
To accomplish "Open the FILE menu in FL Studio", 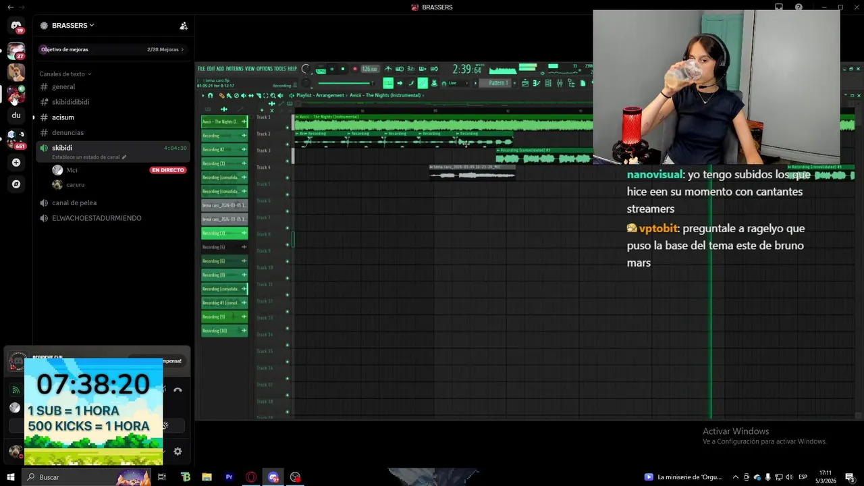I will 201,69.
